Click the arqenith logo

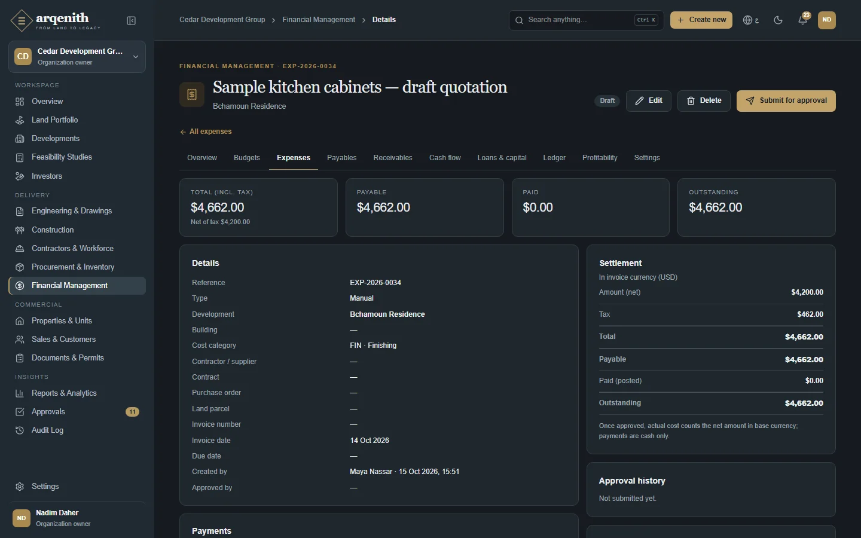tap(56, 20)
